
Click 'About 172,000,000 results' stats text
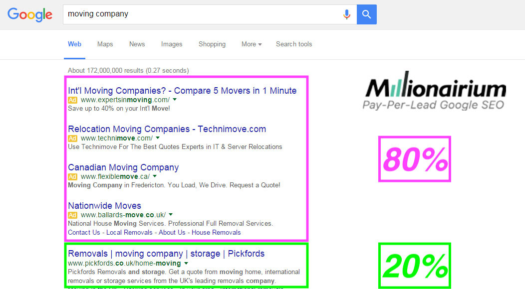[x=128, y=71]
